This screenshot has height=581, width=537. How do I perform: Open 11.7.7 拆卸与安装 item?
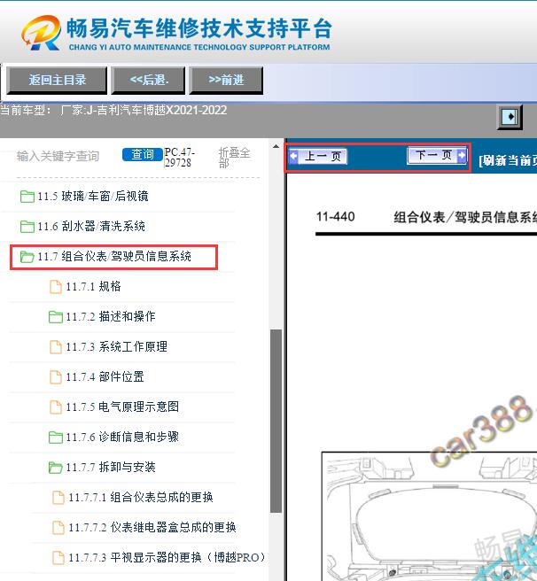pyautogui.click(x=111, y=468)
